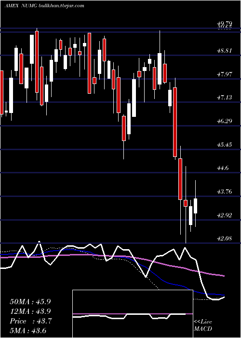Select the 46.29 price axis label
Screen dimensions: 241x338
225,121
